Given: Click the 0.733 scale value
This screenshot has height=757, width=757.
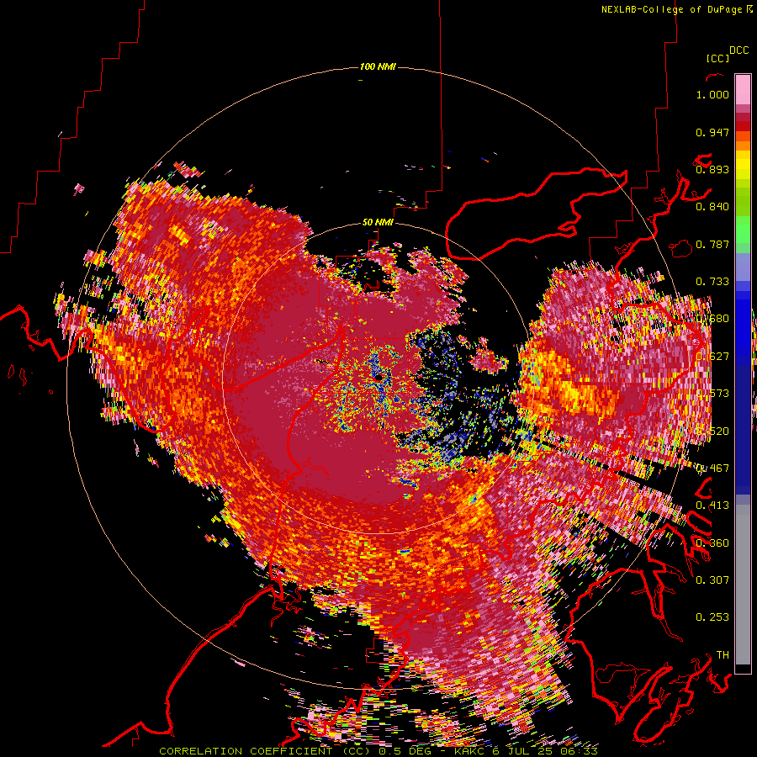Looking at the screenshot, I should coord(712,282).
